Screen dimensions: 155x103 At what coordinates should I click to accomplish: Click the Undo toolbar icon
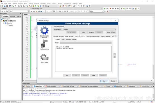13,6
